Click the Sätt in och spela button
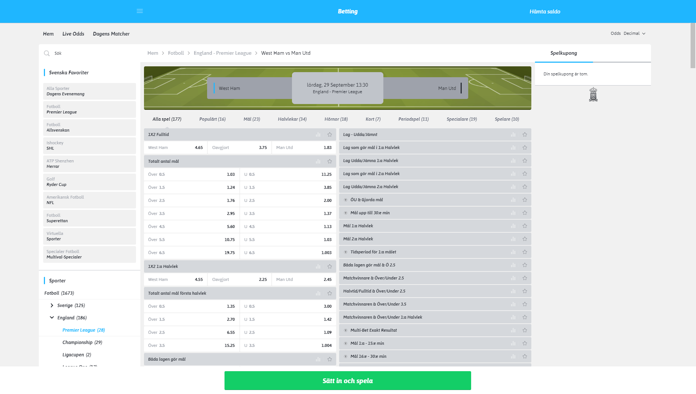 [347, 381]
